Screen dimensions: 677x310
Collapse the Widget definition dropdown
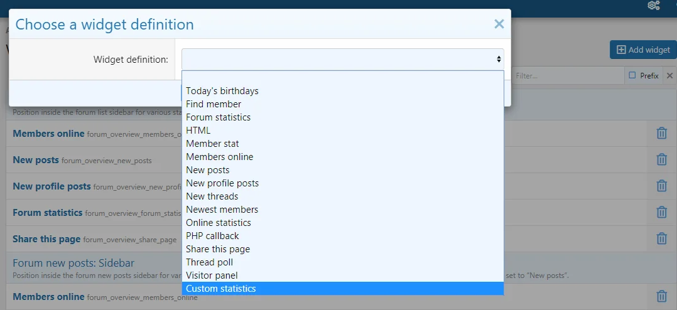tap(342, 59)
